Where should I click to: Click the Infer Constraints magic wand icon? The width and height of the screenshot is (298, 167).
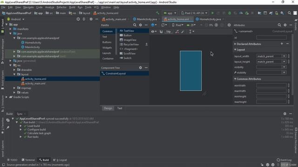(x=183, y=32)
